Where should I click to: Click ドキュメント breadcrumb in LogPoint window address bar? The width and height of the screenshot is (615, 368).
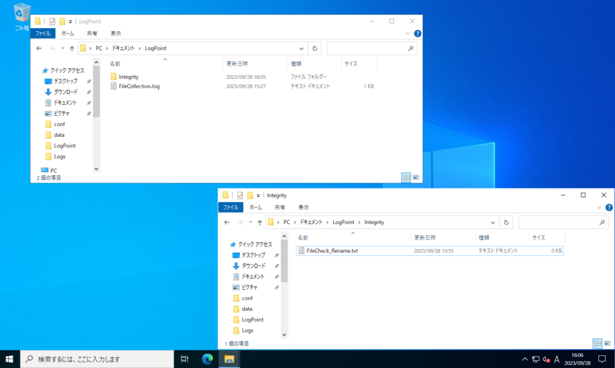click(x=123, y=48)
